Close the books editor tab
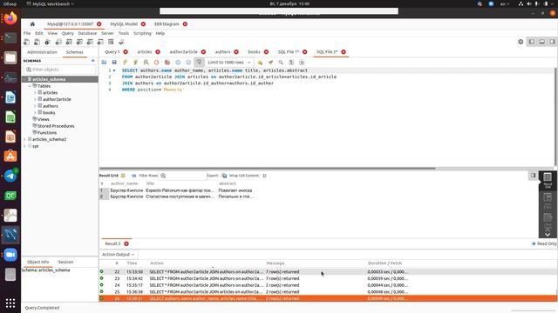 pos(266,52)
